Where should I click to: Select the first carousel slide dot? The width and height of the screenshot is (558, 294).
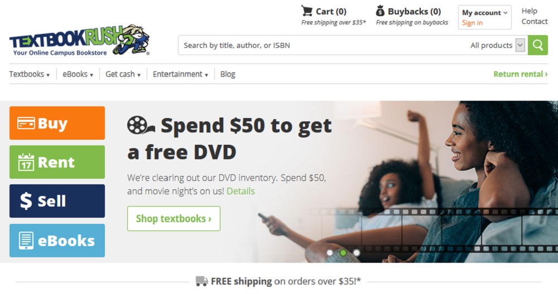point(330,252)
